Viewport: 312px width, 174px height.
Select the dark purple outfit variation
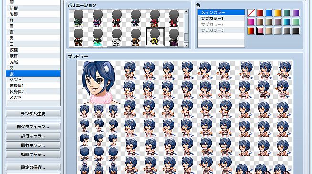[x=174, y=37]
